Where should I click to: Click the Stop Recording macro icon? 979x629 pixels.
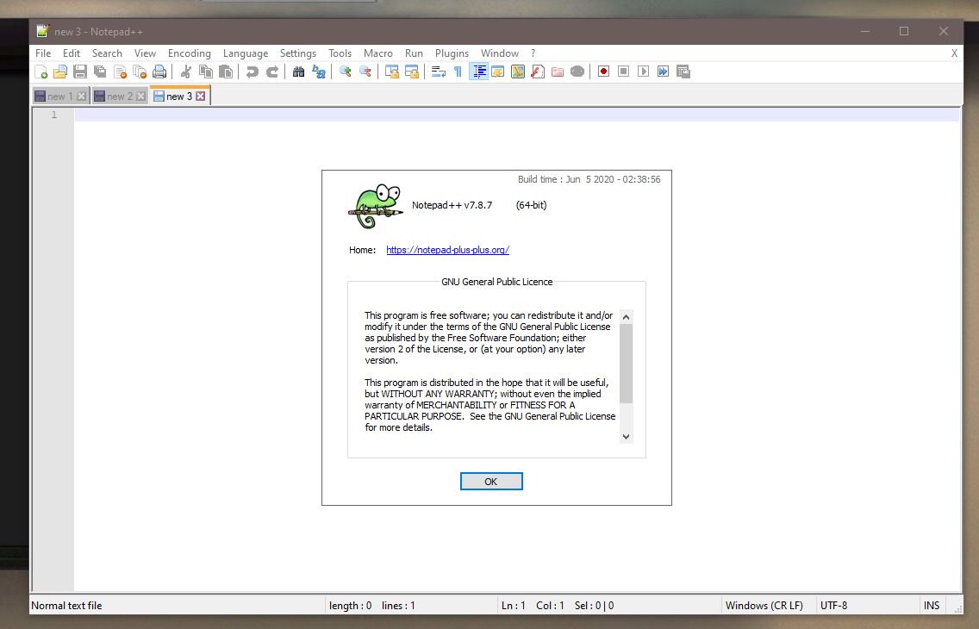click(623, 72)
